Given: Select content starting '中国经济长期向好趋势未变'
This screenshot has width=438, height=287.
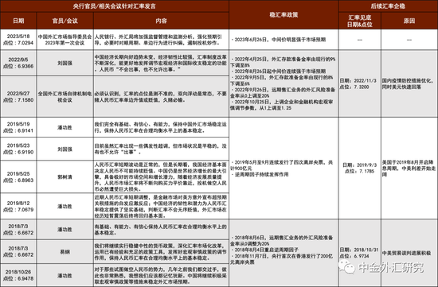Looking at the screenshot, I should (161, 63).
